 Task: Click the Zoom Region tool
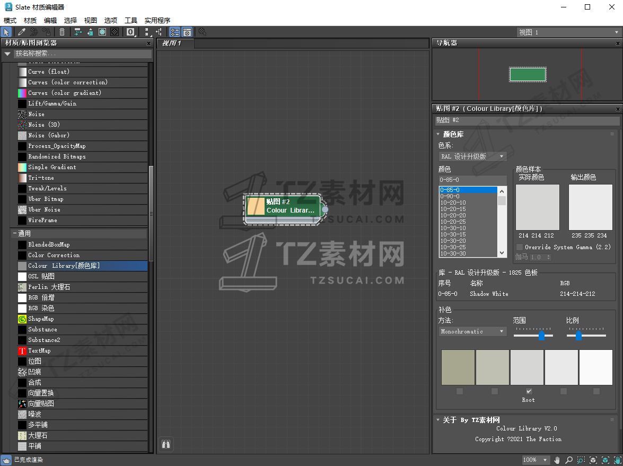581,460
